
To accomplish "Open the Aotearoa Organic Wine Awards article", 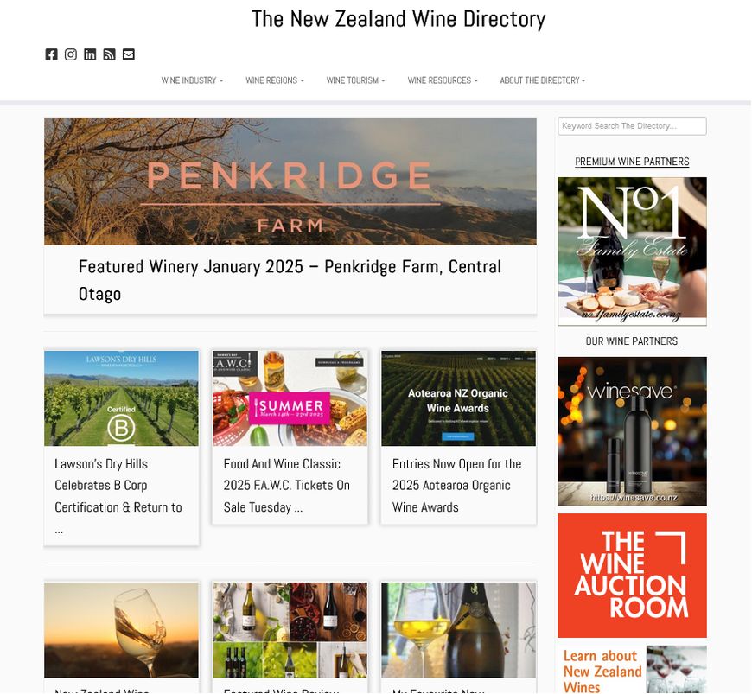I will 457,486.
